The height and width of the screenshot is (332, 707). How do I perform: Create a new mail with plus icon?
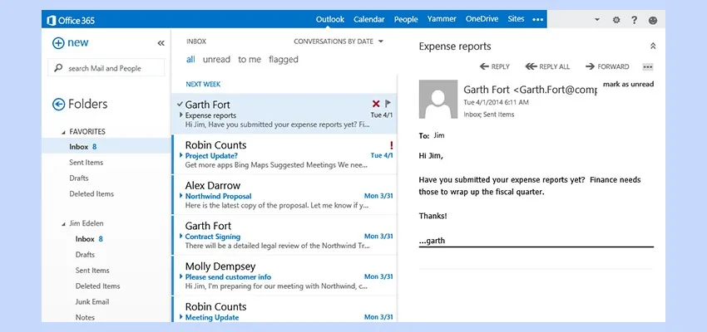(x=58, y=43)
